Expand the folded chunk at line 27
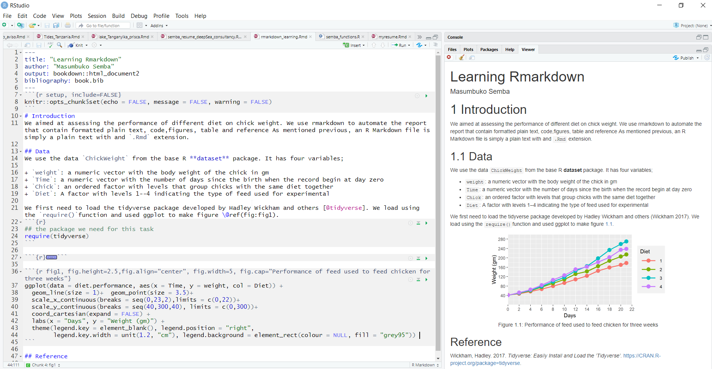 [20, 257]
